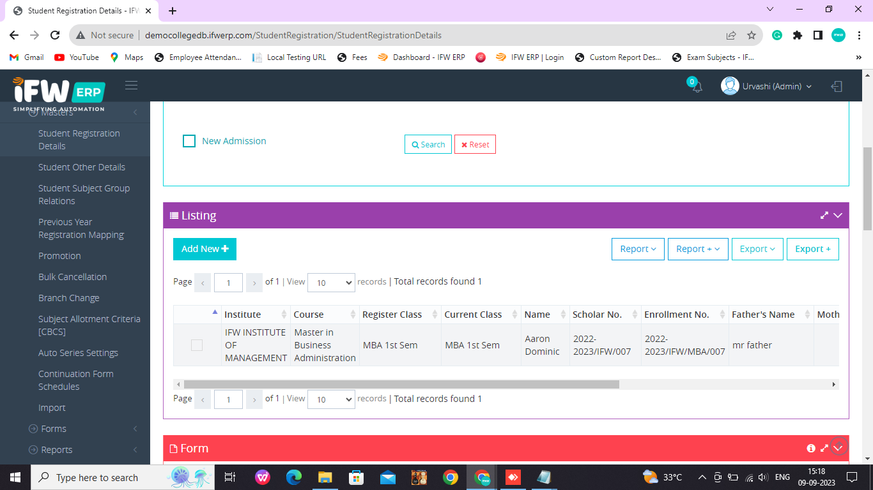This screenshot has height=490, width=873.
Task: Open the Export dropdown
Action: 757,249
